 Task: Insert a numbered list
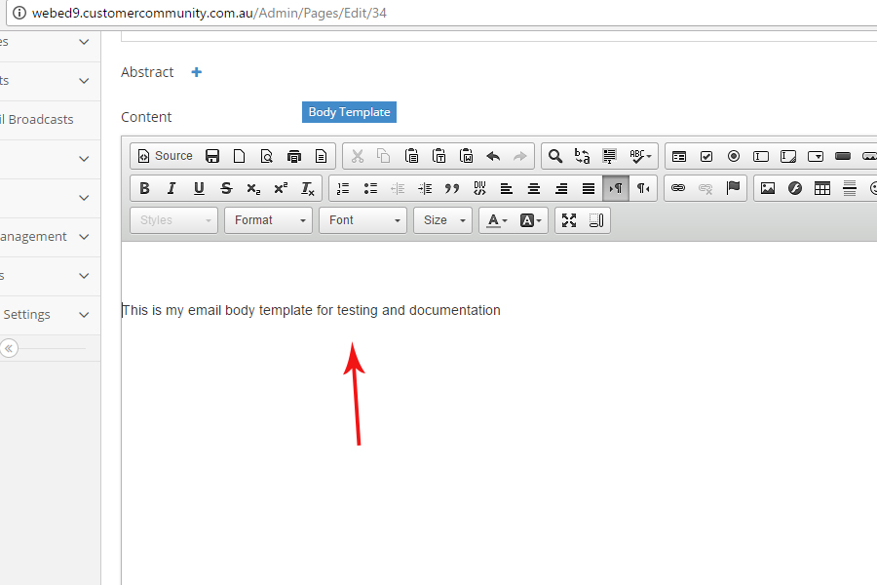[x=343, y=188]
